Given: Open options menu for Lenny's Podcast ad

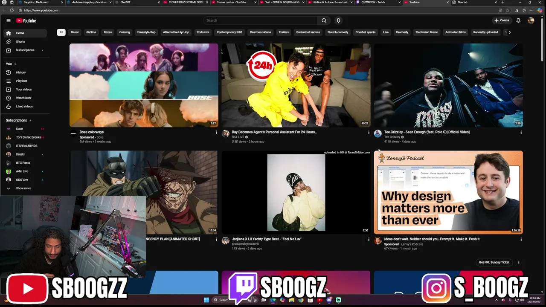Looking at the screenshot, I should 521,239.
